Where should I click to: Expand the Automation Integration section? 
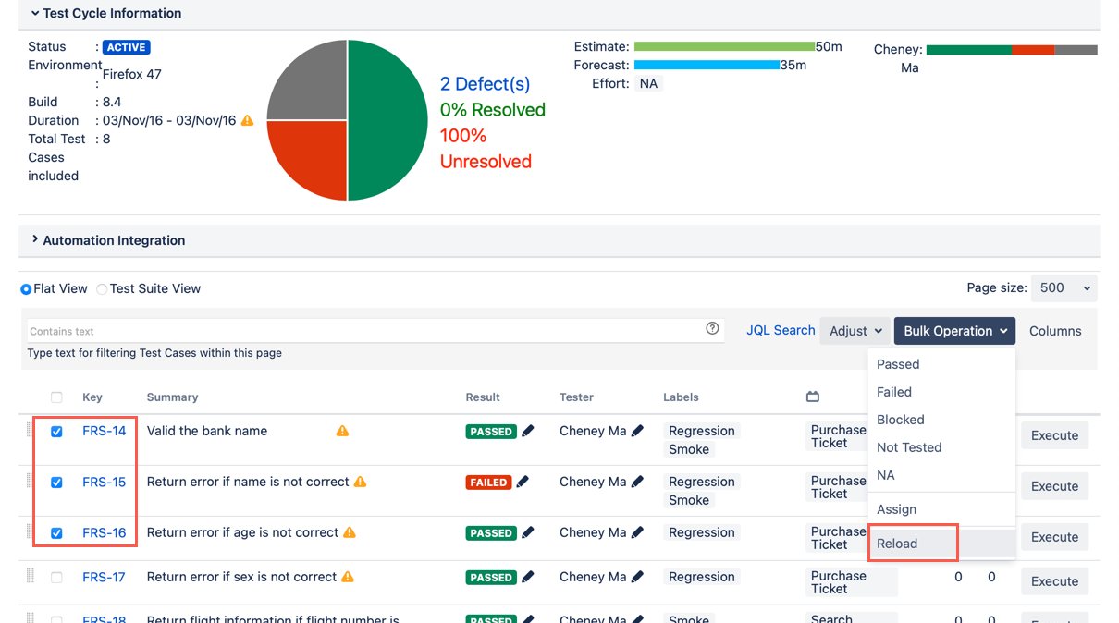(35, 239)
